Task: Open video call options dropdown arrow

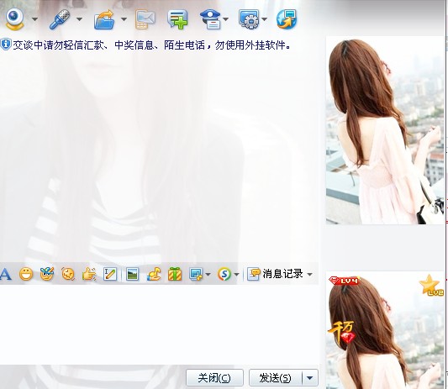Action: click(x=34, y=19)
